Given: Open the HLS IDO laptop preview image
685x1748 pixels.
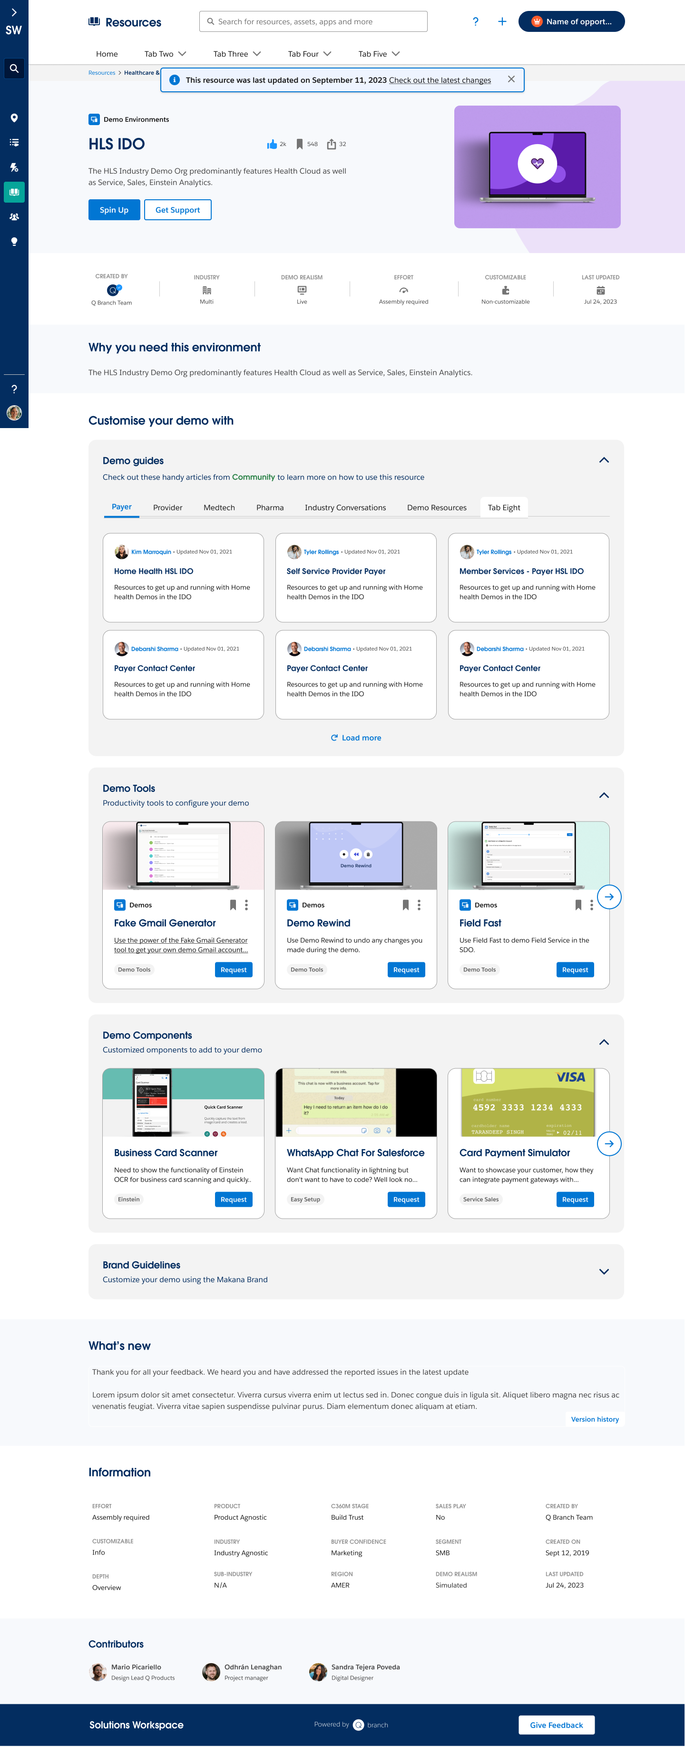Looking at the screenshot, I should coord(537,166).
